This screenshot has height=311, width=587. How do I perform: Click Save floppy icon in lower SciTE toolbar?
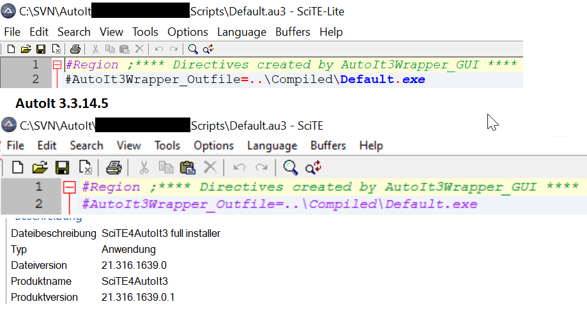tap(62, 167)
